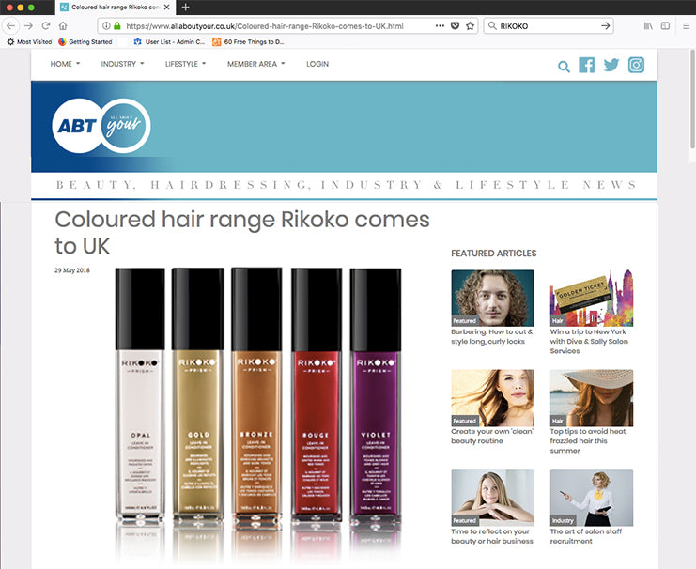The width and height of the screenshot is (696, 569).
Task: Click the blonde girl resting chin thumbnail
Action: click(492, 498)
